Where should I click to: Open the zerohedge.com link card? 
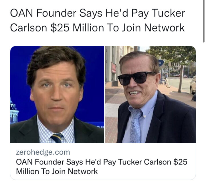103,113
